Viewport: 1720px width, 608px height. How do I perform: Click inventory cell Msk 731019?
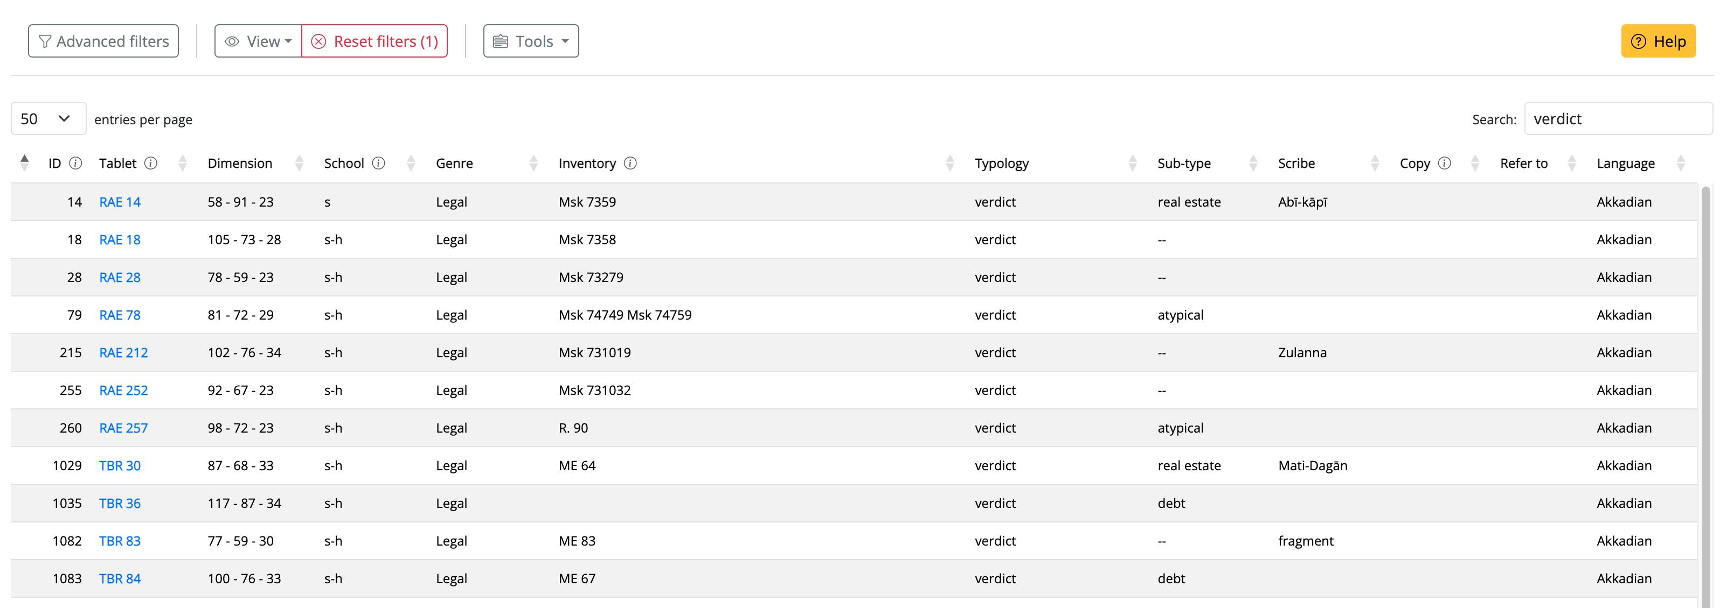pyautogui.click(x=595, y=352)
